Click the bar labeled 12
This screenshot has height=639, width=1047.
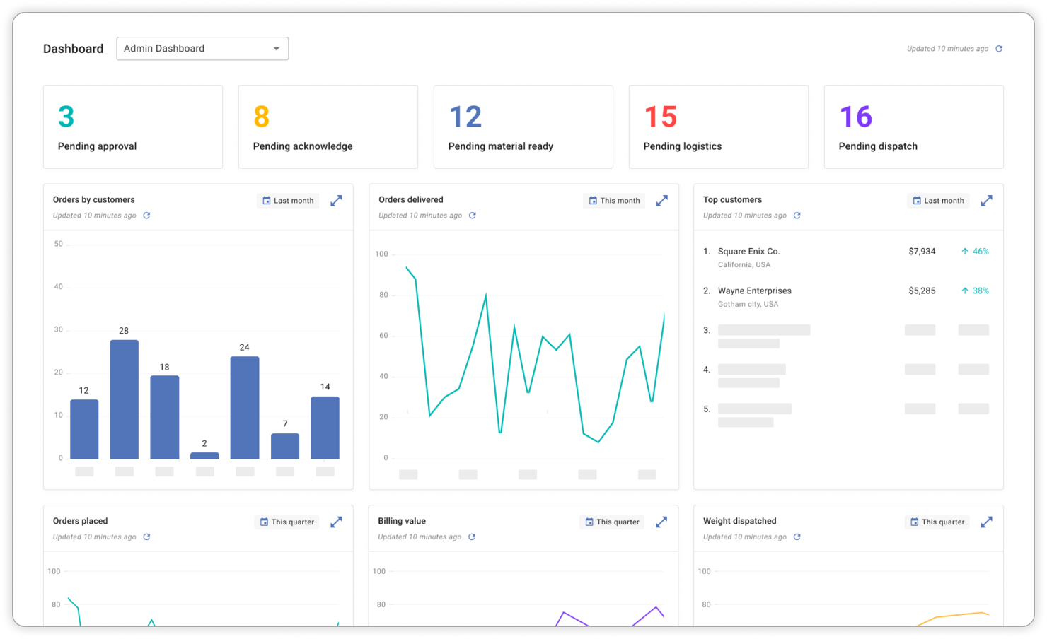[x=84, y=430]
